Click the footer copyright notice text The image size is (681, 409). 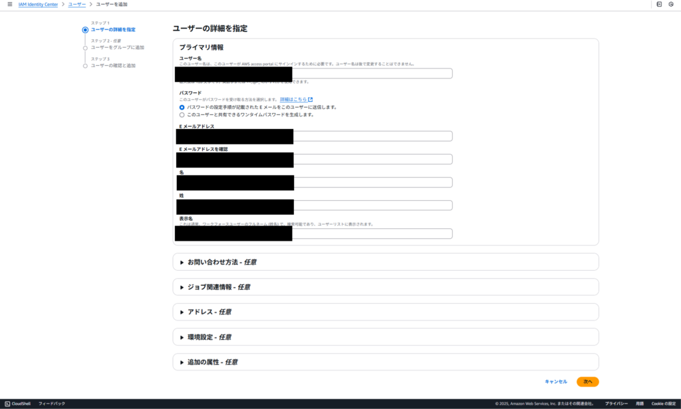tap(545, 404)
